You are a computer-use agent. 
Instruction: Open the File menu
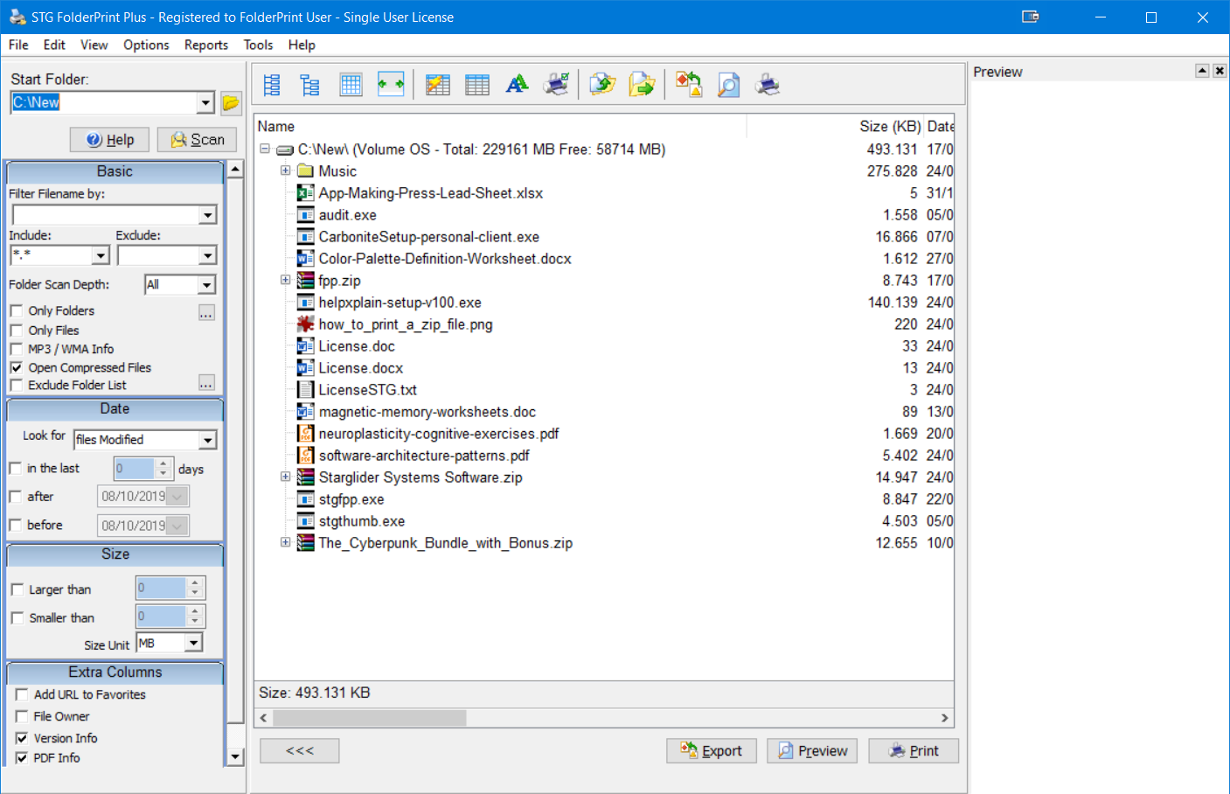coord(18,45)
